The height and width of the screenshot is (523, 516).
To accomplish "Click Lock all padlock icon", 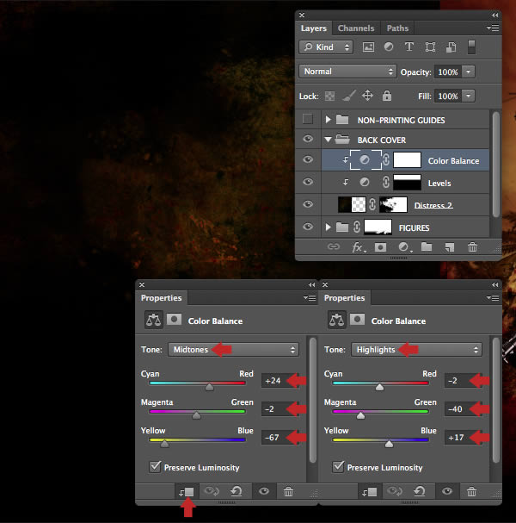I will pos(386,96).
